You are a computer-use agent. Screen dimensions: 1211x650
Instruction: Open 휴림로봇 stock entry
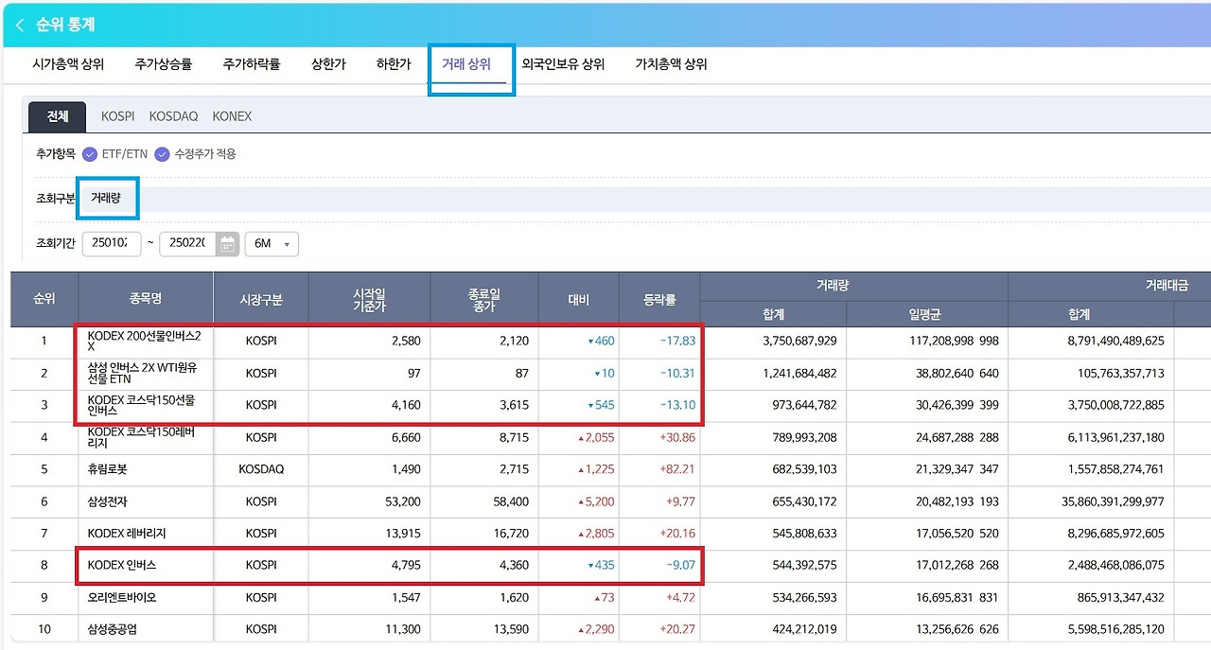coord(109,469)
